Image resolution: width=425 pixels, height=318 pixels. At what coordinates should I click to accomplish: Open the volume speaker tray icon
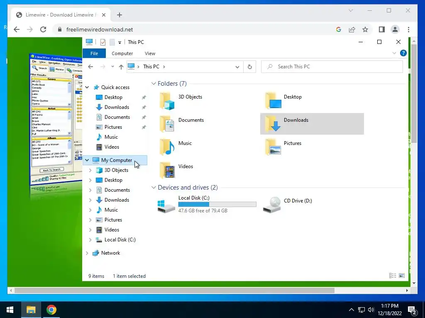coord(371,310)
